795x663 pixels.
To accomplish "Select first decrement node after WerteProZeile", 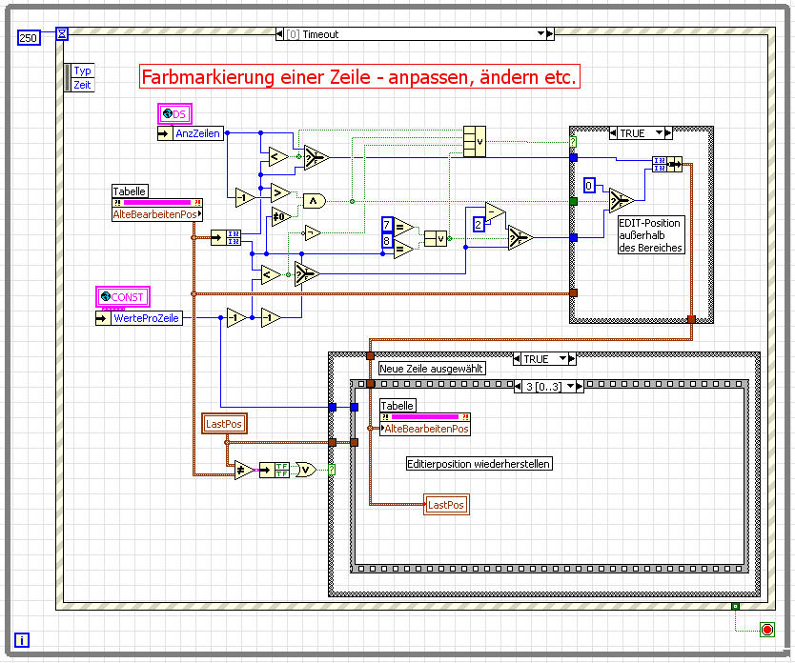I will [236, 317].
